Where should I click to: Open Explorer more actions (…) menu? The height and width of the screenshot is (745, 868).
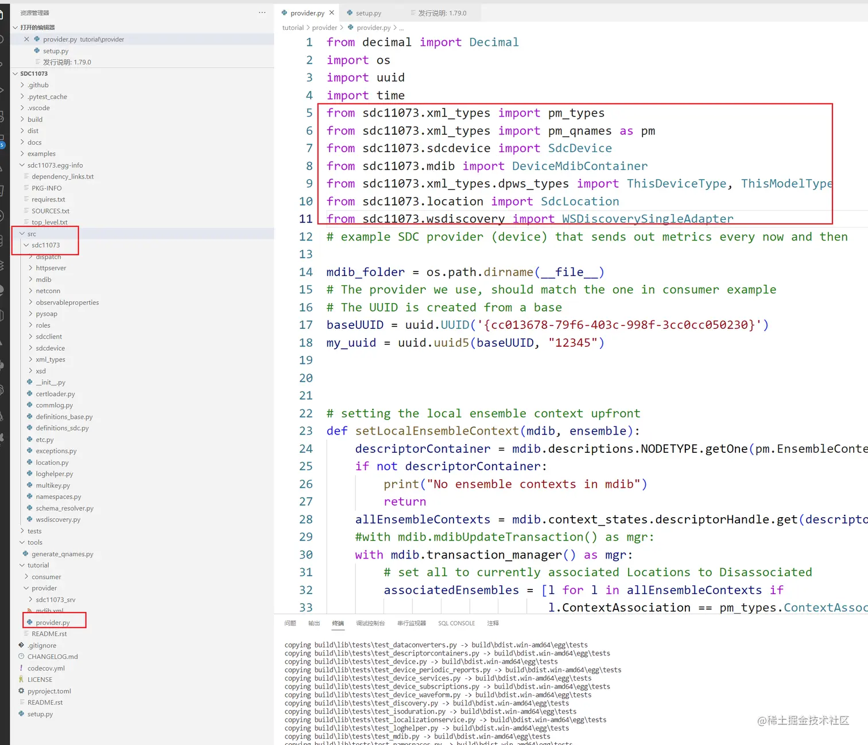(x=262, y=12)
